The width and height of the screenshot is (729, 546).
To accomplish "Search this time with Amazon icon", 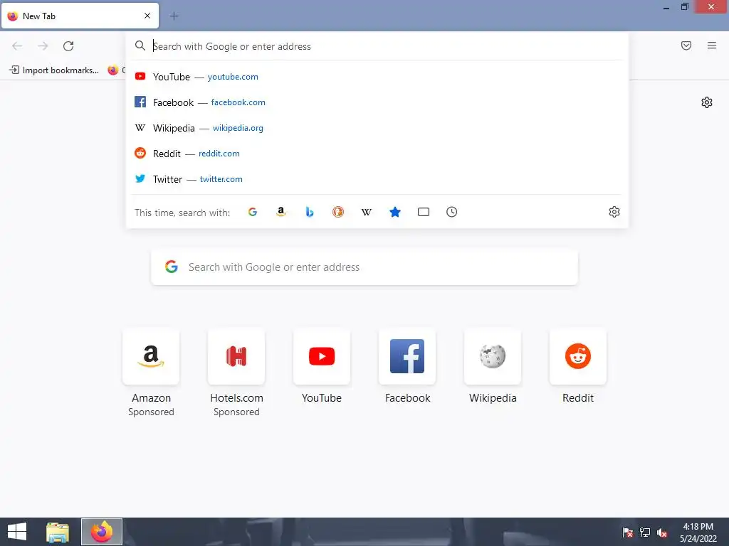I will (x=280, y=212).
